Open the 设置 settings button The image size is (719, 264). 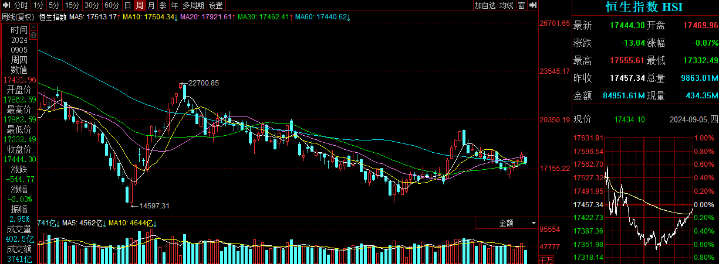point(216,5)
